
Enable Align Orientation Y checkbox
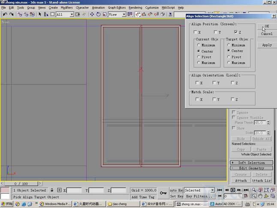pos(214,83)
